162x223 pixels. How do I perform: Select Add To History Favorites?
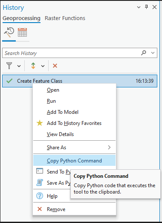click(x=74, y=123)
